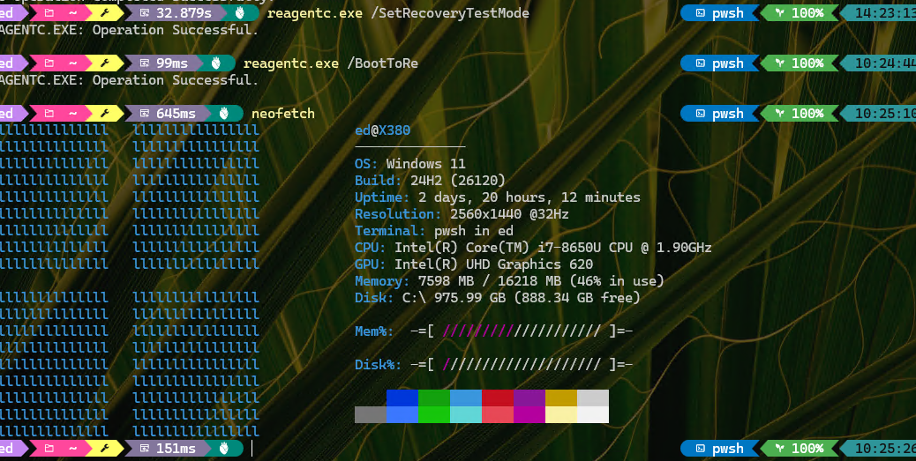Click wrench icon on the 151ms prompt line
The height and width of the screenshot is (461, 916).
pyautogui.click(x=104, y=448)
